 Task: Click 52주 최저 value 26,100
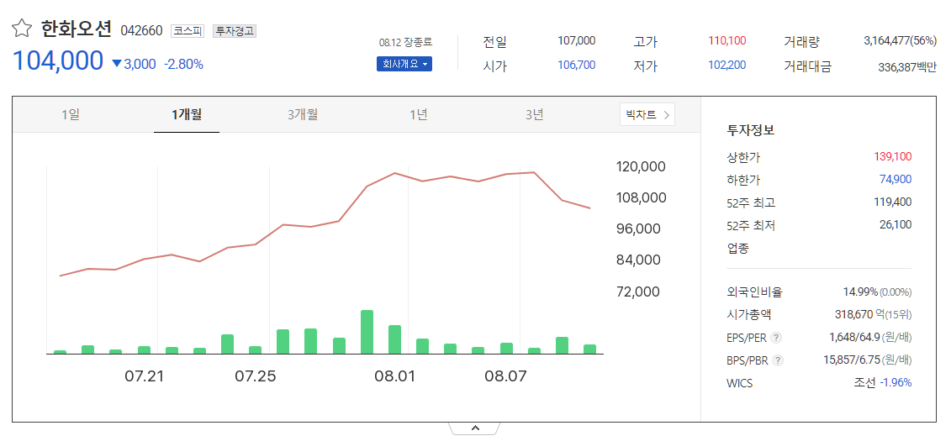tap(896, 224)
